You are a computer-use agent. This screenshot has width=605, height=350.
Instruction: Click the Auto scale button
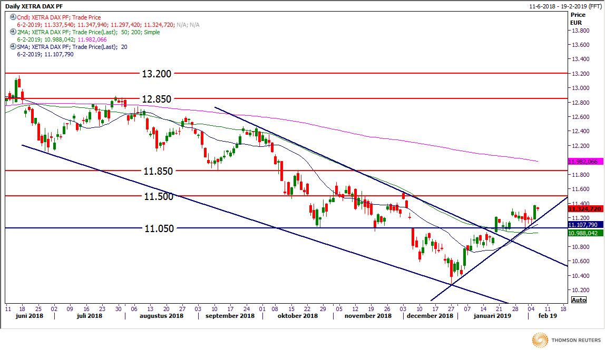click(x=578, y=300)
